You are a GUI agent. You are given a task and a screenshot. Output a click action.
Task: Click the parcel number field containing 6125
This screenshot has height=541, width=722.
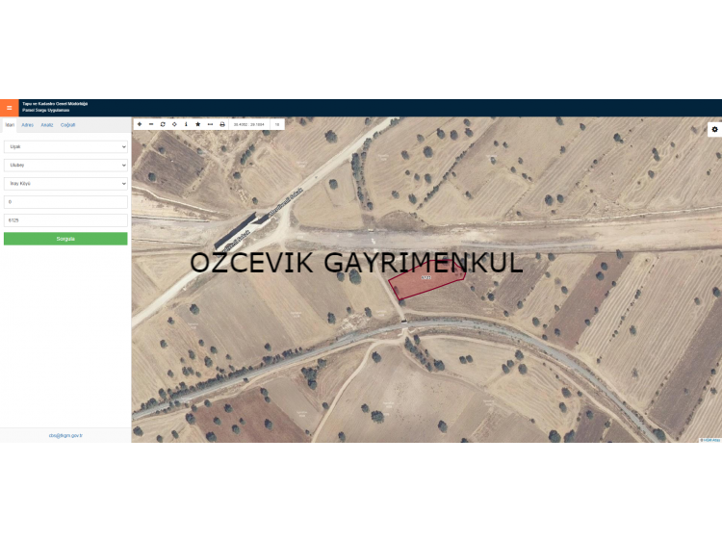pos(65,220)
